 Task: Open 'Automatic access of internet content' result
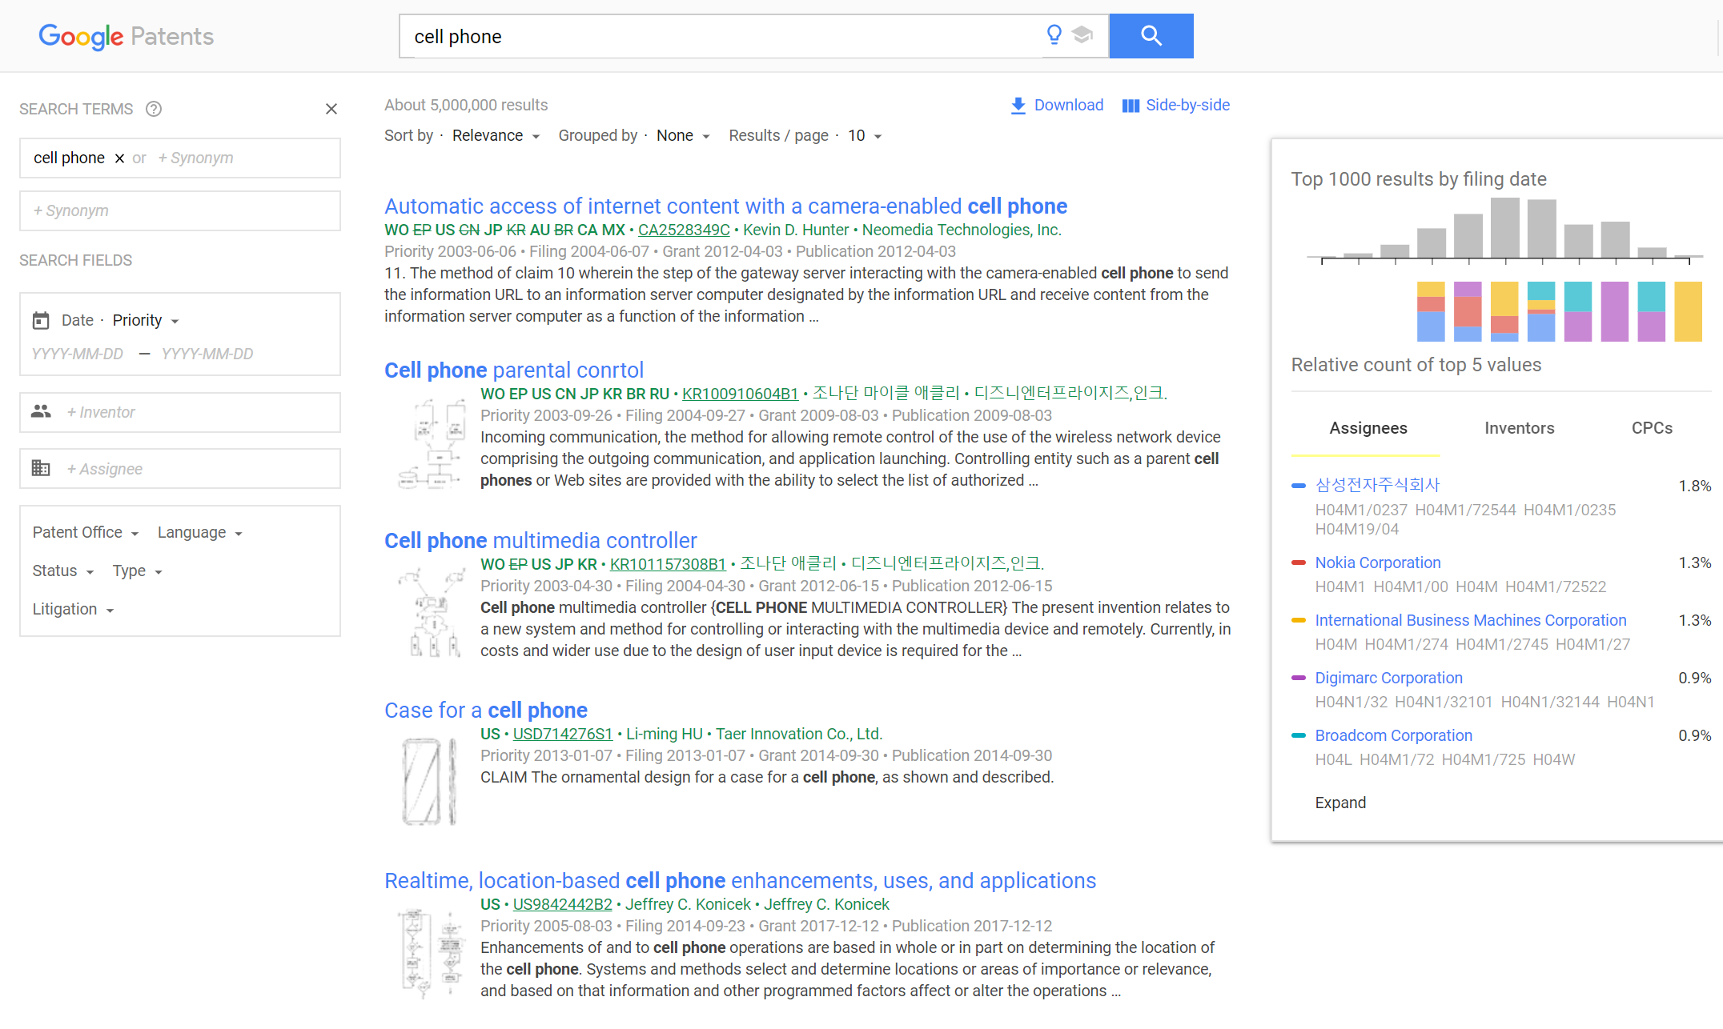click(x=725, y=206)
